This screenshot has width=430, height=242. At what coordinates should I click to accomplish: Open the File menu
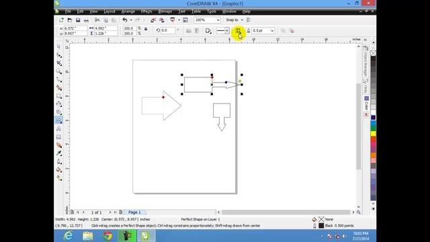68,11
